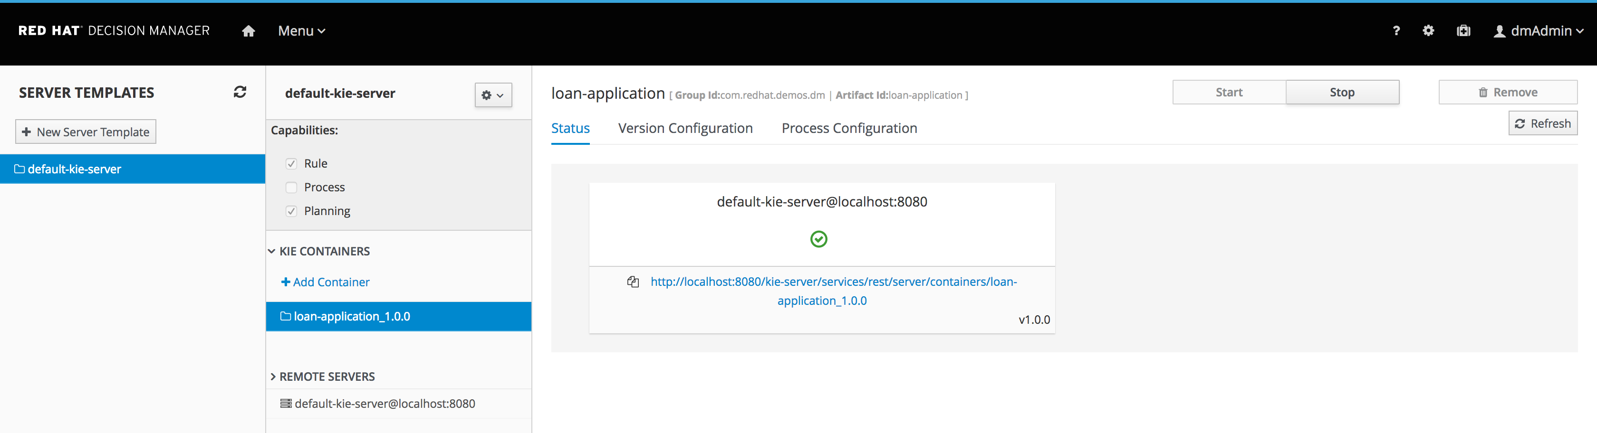The height and width of the screenshot is (433, 1597).
Task: Click the default-kie-server@localhost:8080 card title
Action: [821, 202]
